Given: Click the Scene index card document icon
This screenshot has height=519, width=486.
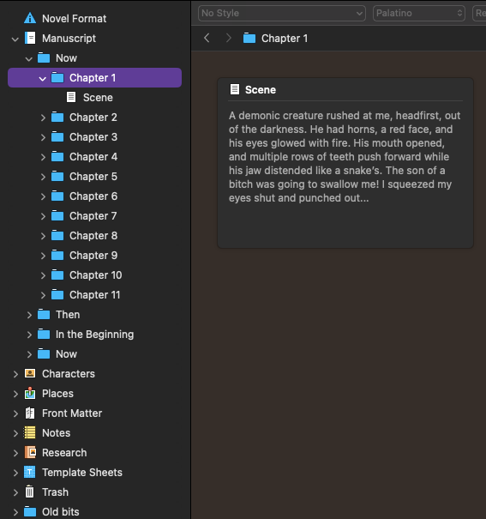Looking at the screenshot, I should tap(235, 89).
